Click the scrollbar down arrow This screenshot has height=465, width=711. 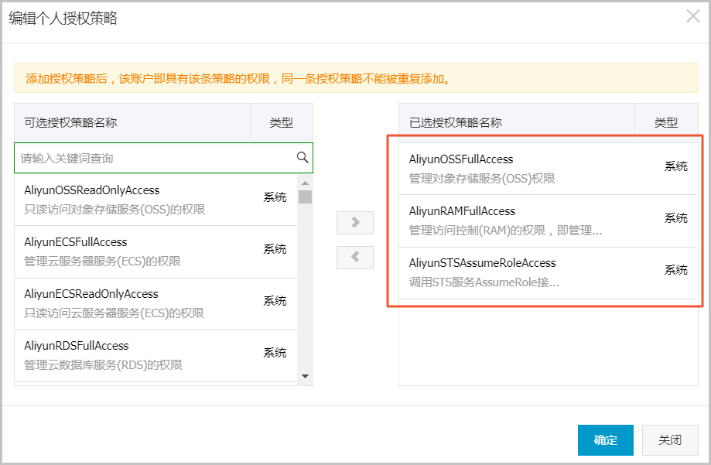pyautogui.click(x=306, y=376)
